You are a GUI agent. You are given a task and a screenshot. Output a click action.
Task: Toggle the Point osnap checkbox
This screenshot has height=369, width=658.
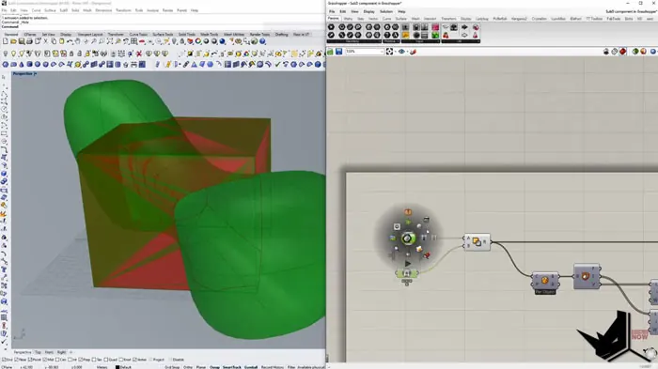coord(30,360)
